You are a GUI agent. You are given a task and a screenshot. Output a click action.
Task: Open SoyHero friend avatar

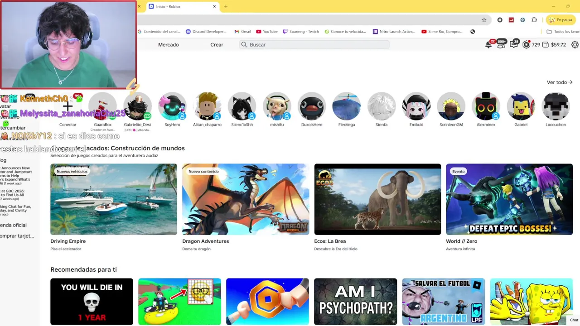(172, 107)
